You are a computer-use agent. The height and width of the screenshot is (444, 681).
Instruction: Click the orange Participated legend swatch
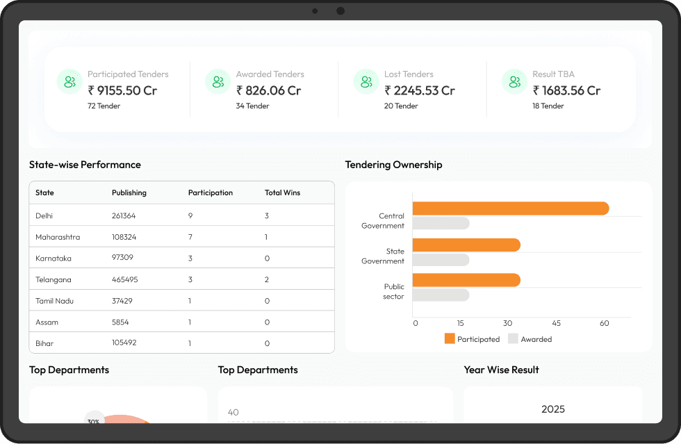point(449,338)
